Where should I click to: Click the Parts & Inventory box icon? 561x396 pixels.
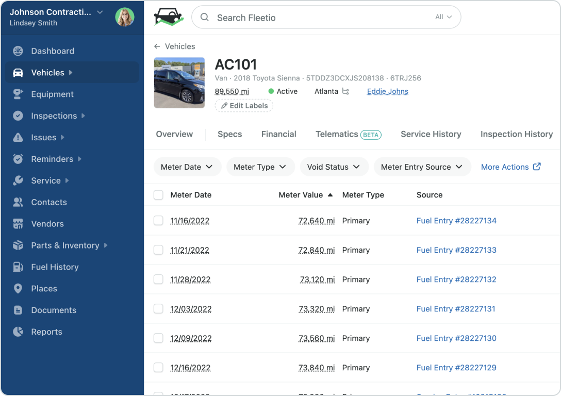tap(18, 245)
